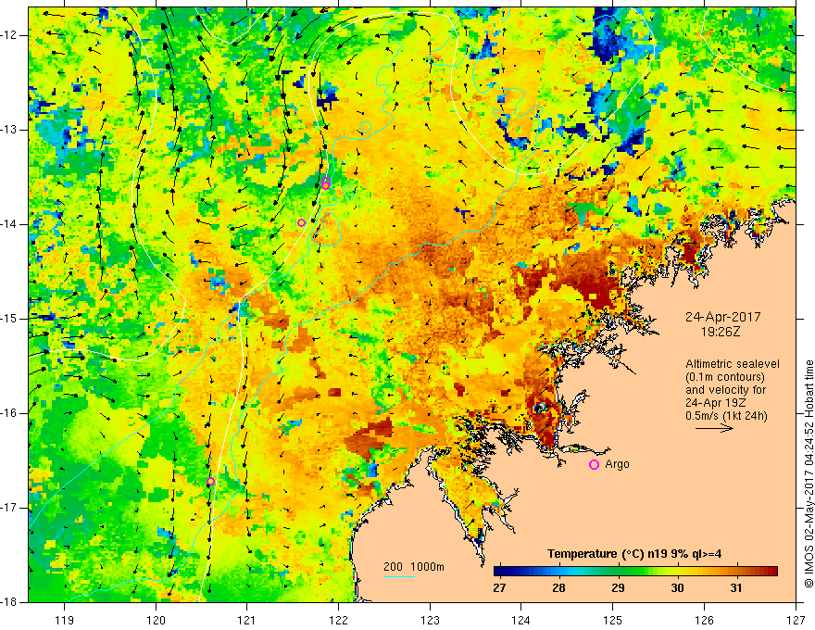
Task: Click the '24-Apr-2017' date text
Action: tap(723, 317)
